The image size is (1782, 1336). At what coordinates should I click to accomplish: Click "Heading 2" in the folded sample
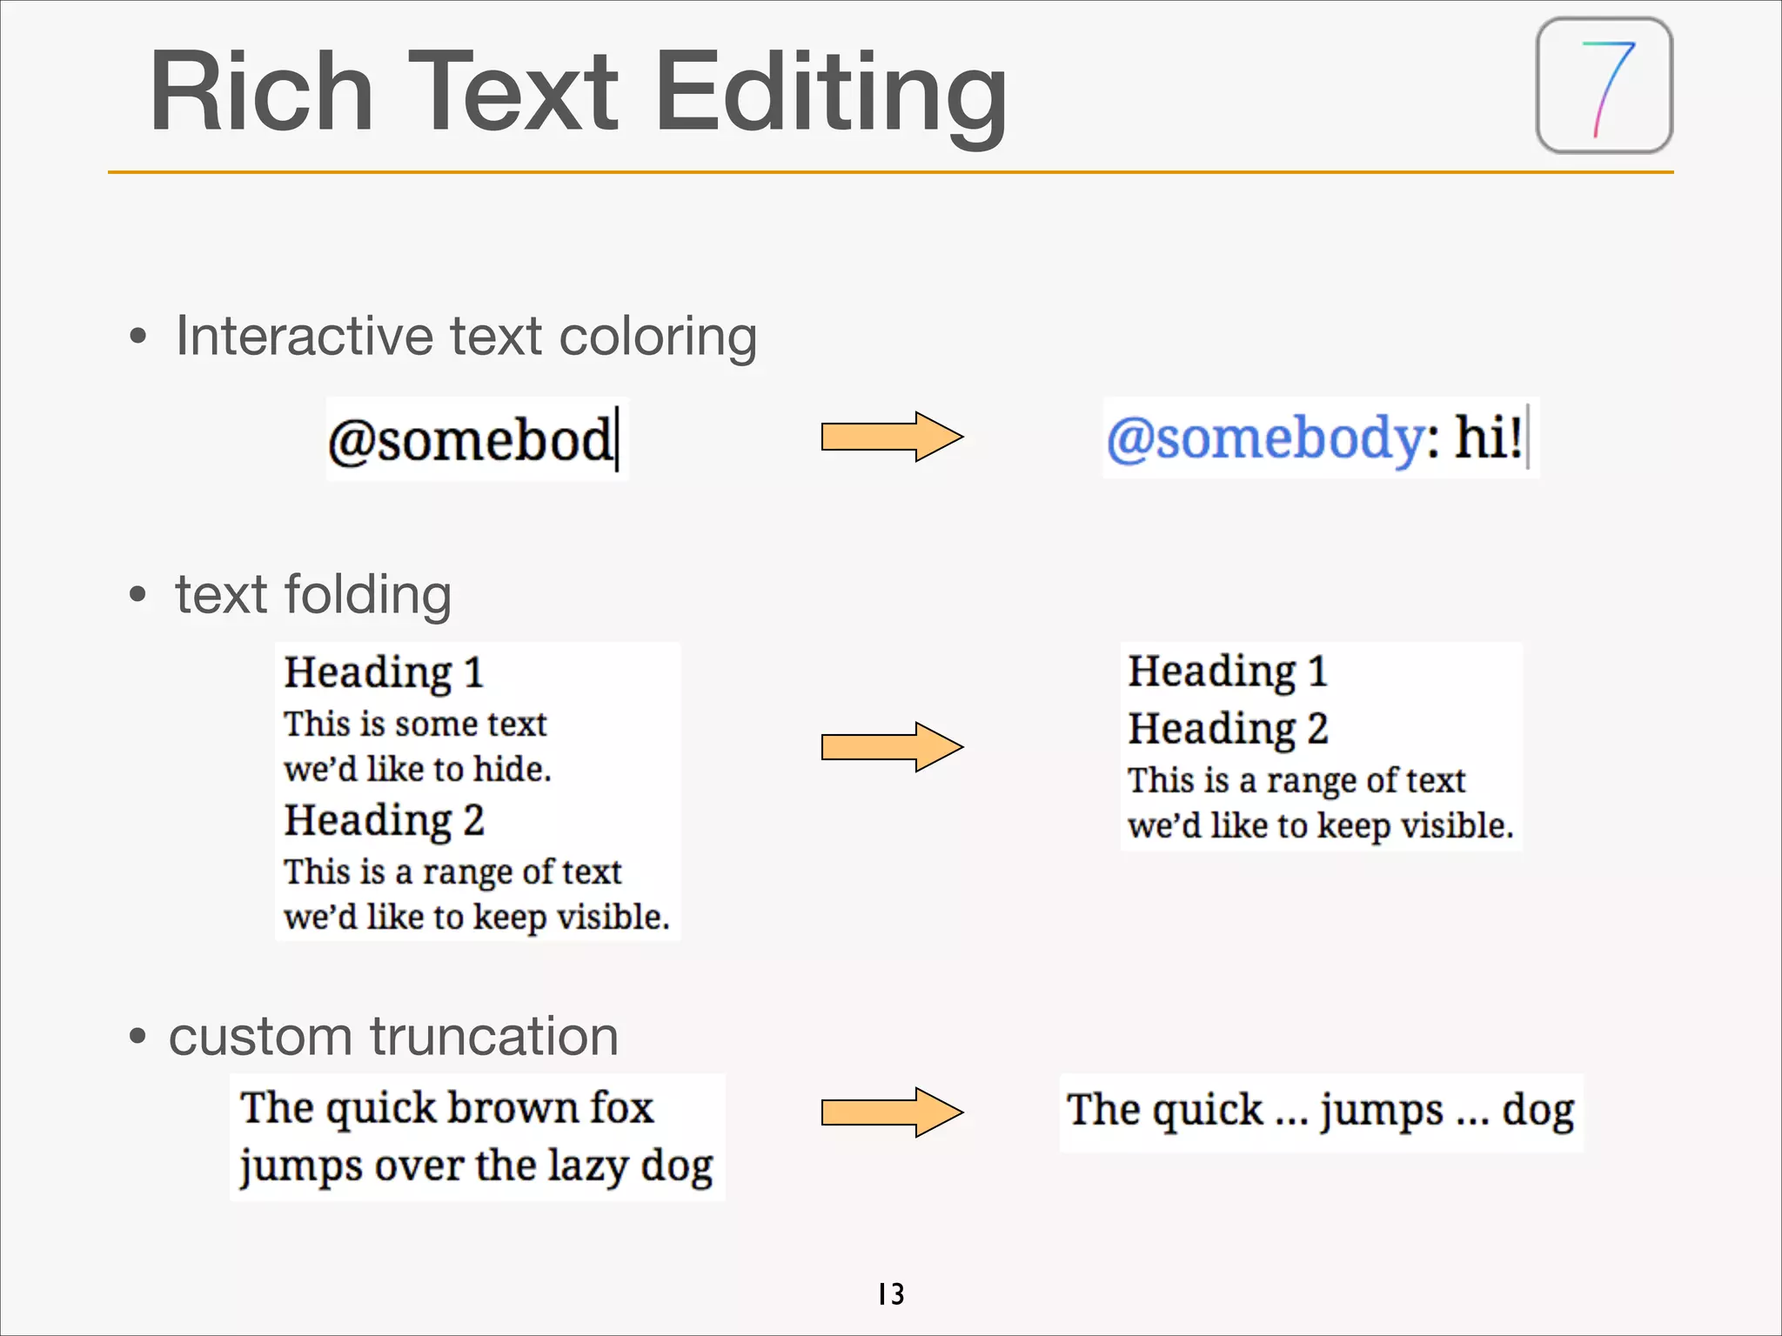pyautogui.click(x=1228, y=729)
